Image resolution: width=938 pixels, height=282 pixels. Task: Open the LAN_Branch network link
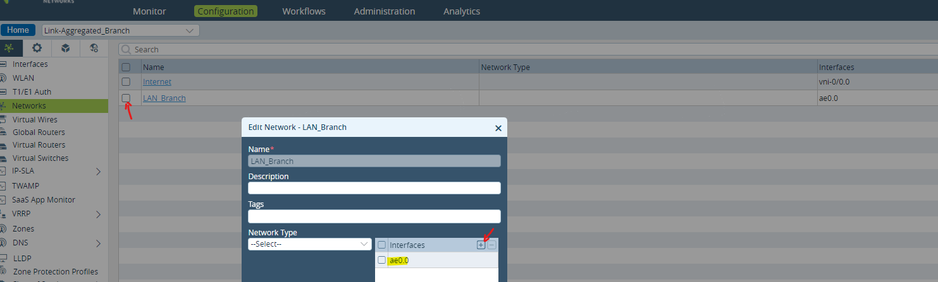click(x=164, y=98)
